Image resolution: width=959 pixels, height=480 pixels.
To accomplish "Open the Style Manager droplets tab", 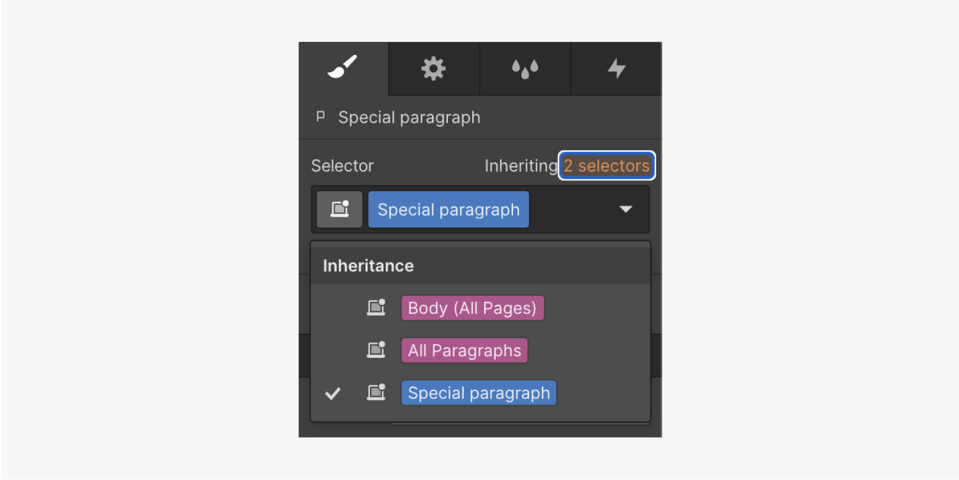I will [x=525, y=68].
